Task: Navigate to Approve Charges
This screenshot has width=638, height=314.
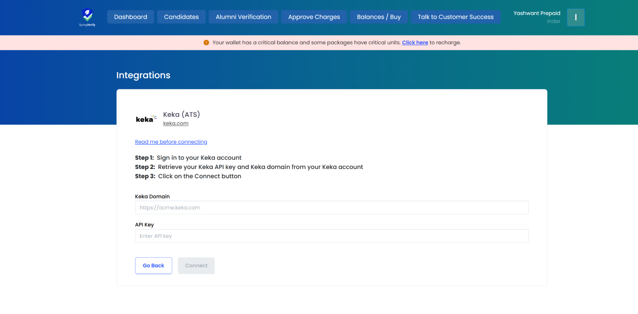Action: click(x=314, y=17)
